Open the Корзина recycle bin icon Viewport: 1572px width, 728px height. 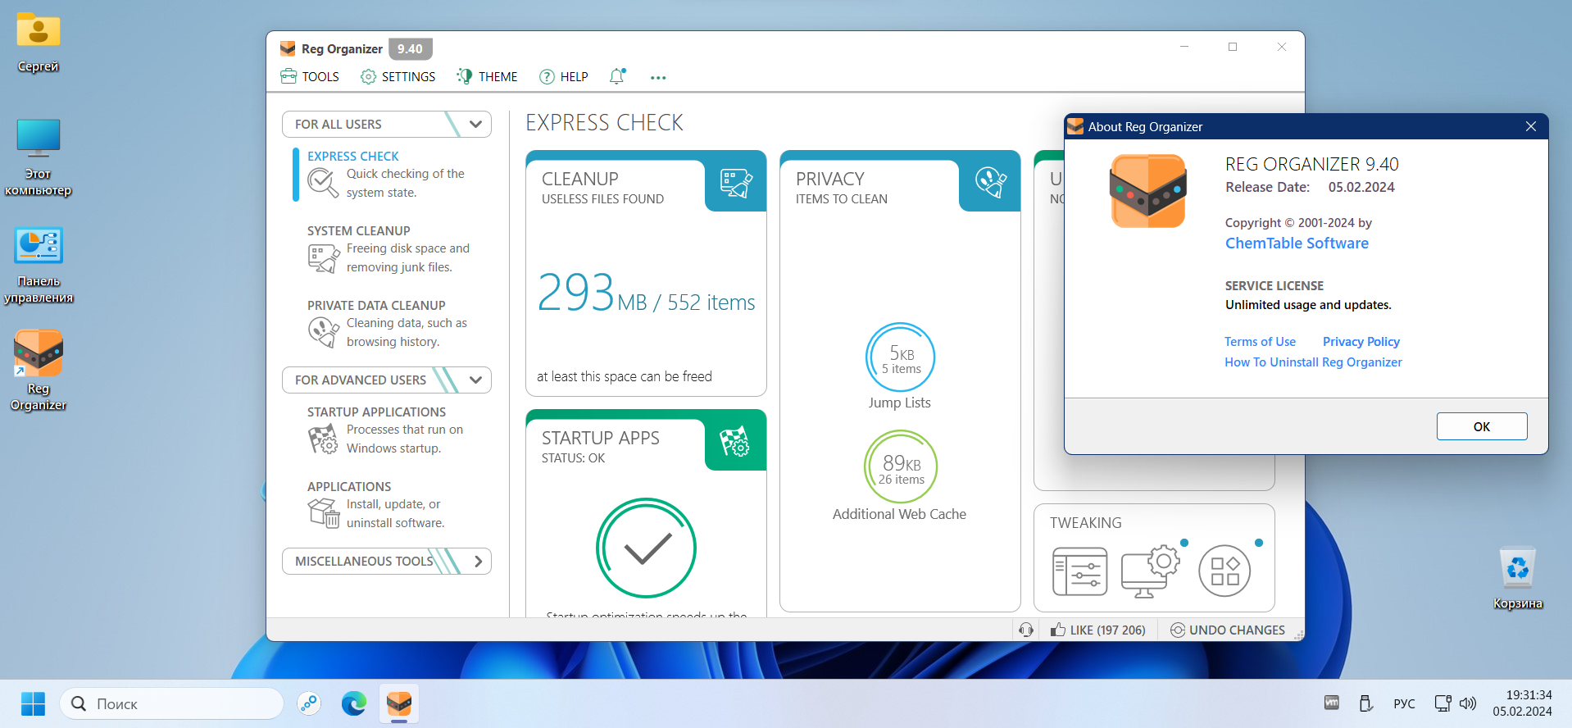click(1518, 579)
